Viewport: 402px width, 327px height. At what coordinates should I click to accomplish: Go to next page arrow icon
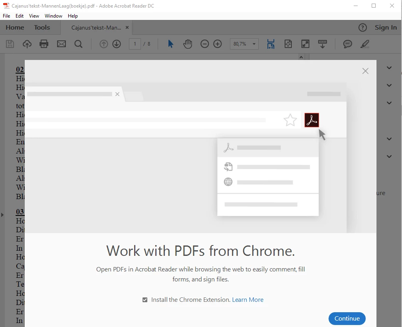coord(117,44)
